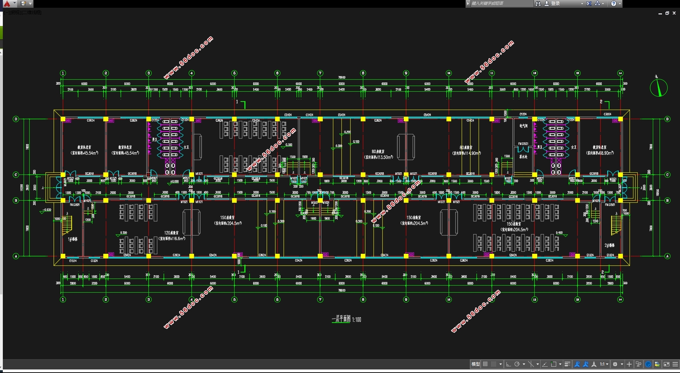Toggle 2D object snap square icon
This screenshot has width=680, height=373.
click(554, 364)
